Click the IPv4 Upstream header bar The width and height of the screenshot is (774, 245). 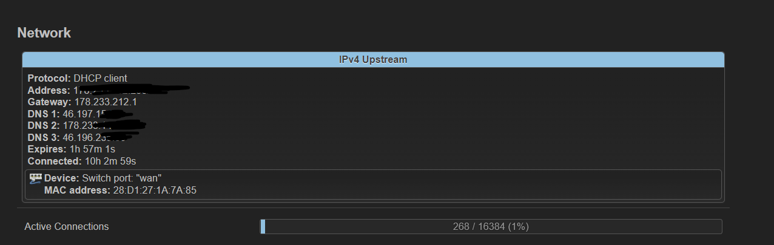point(373,60)
